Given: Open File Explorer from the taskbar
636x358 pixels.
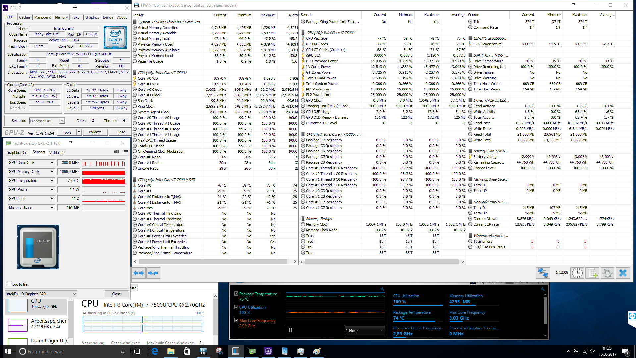Looking at the screenshot, I should click(x=171, y=351).
